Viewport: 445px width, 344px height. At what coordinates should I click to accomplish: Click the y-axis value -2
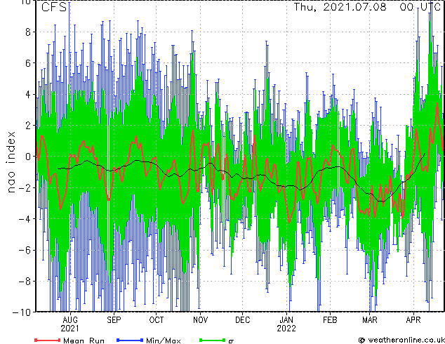pos(25,187)
